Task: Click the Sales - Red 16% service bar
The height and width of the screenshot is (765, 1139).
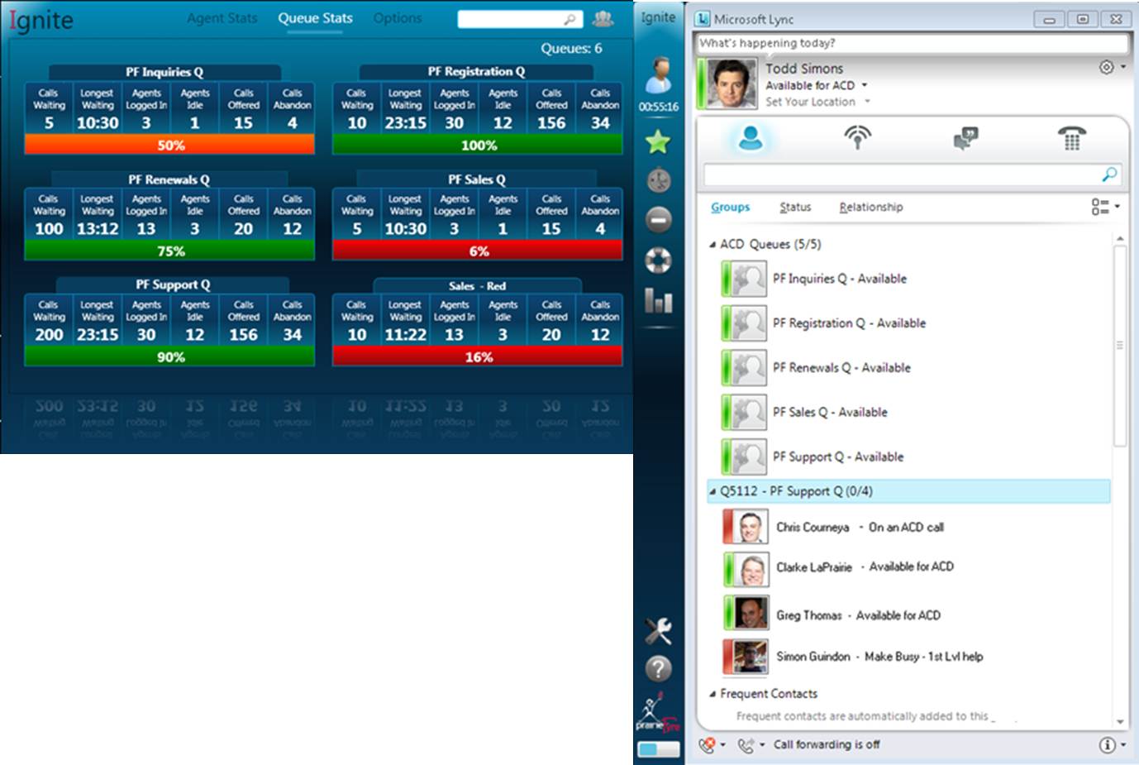Action: point(478,356)
